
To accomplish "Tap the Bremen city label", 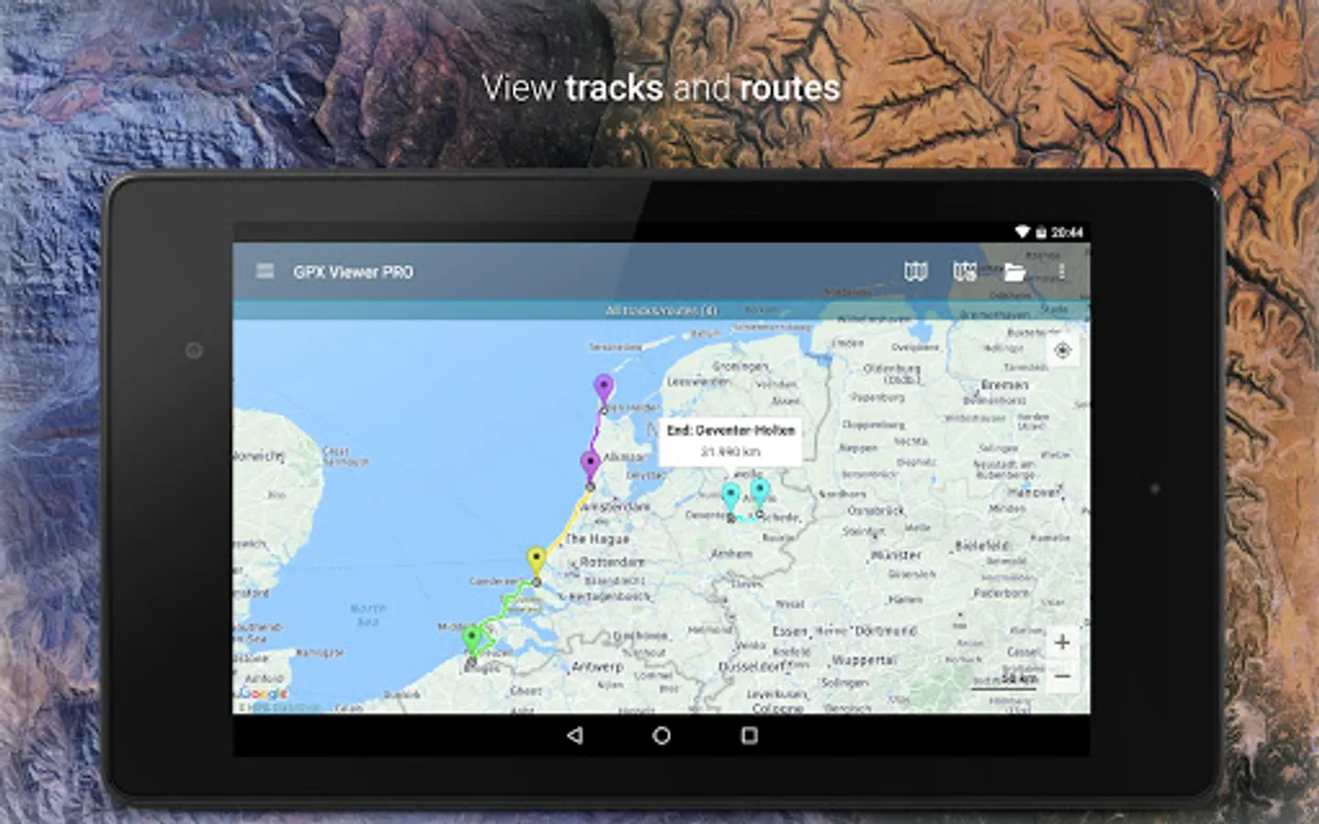I will coord(1004,385).
